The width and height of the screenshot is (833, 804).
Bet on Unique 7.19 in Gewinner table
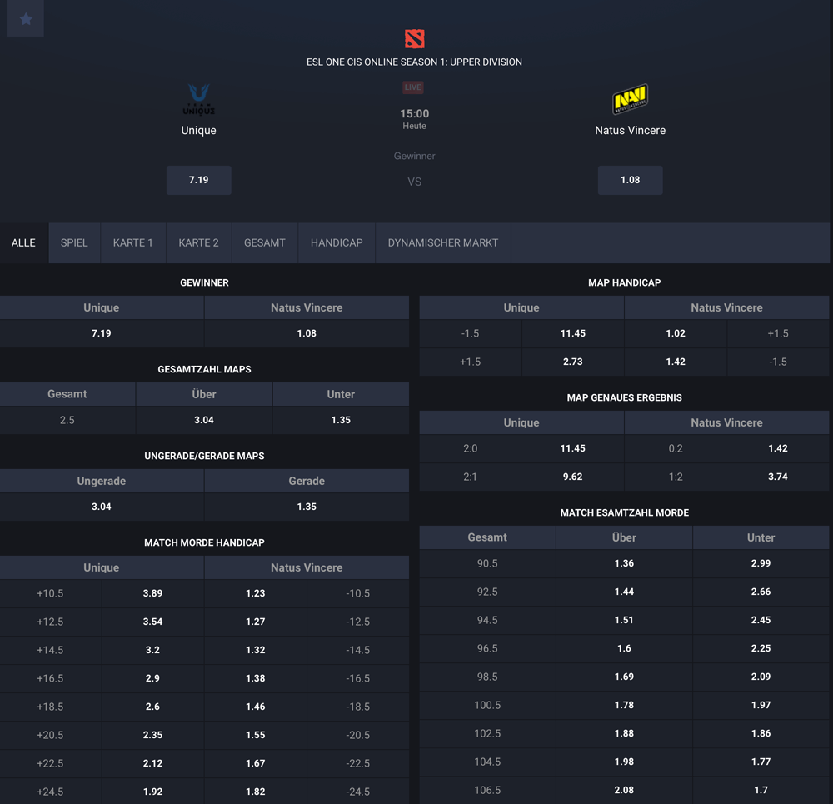coord(102,333)
